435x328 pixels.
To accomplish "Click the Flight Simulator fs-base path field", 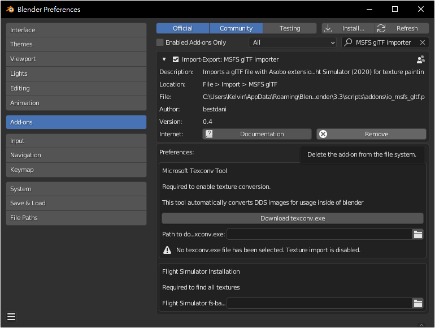I will coord(320,303).
